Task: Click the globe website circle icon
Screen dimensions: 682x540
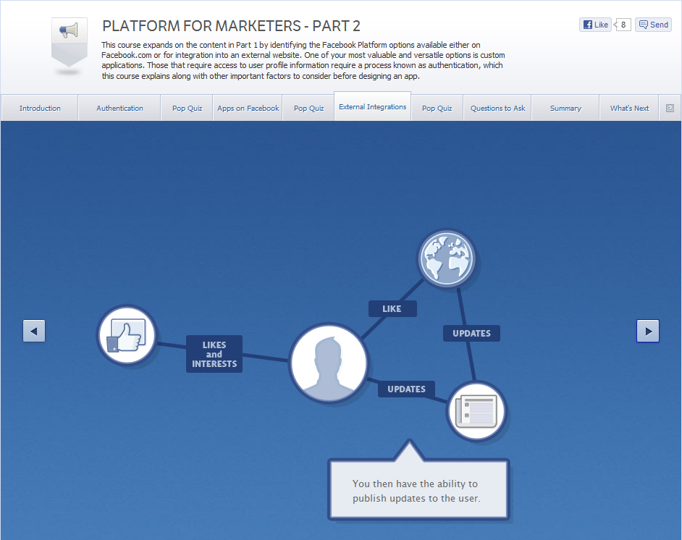Action: pyautogui.click(x=447, y=258)
